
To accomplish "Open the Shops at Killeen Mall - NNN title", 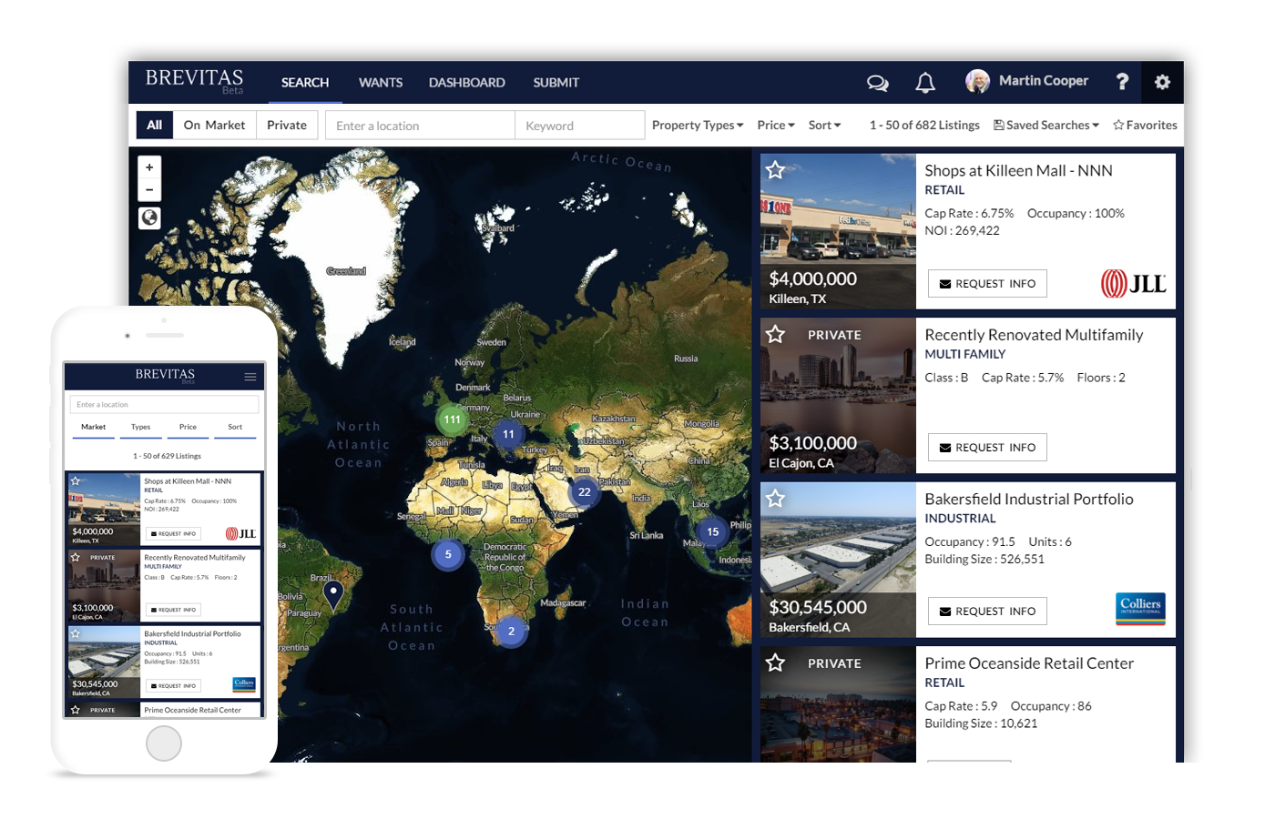I will 1018,170.
